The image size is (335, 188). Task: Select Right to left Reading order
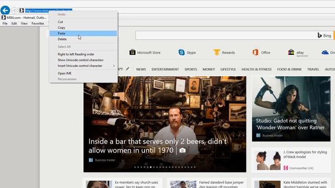83,54
